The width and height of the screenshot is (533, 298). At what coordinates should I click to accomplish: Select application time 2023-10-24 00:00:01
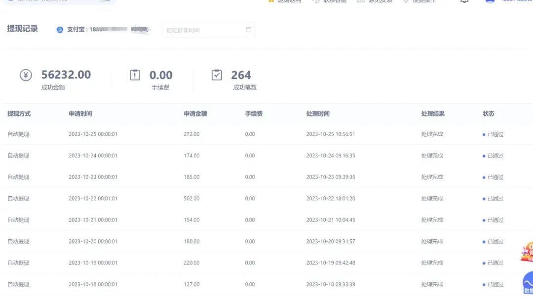pyautogui.click(x=93, y=155)
